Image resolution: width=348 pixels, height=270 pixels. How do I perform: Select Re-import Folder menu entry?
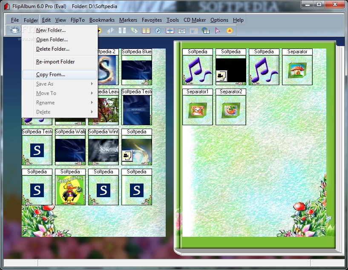(60, 62)
